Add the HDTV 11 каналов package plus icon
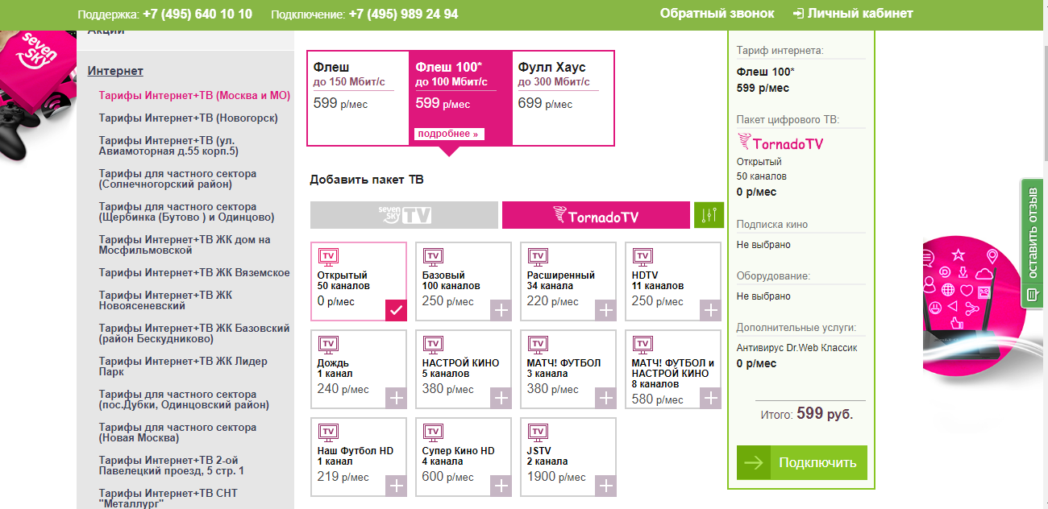 click(710, 310)
